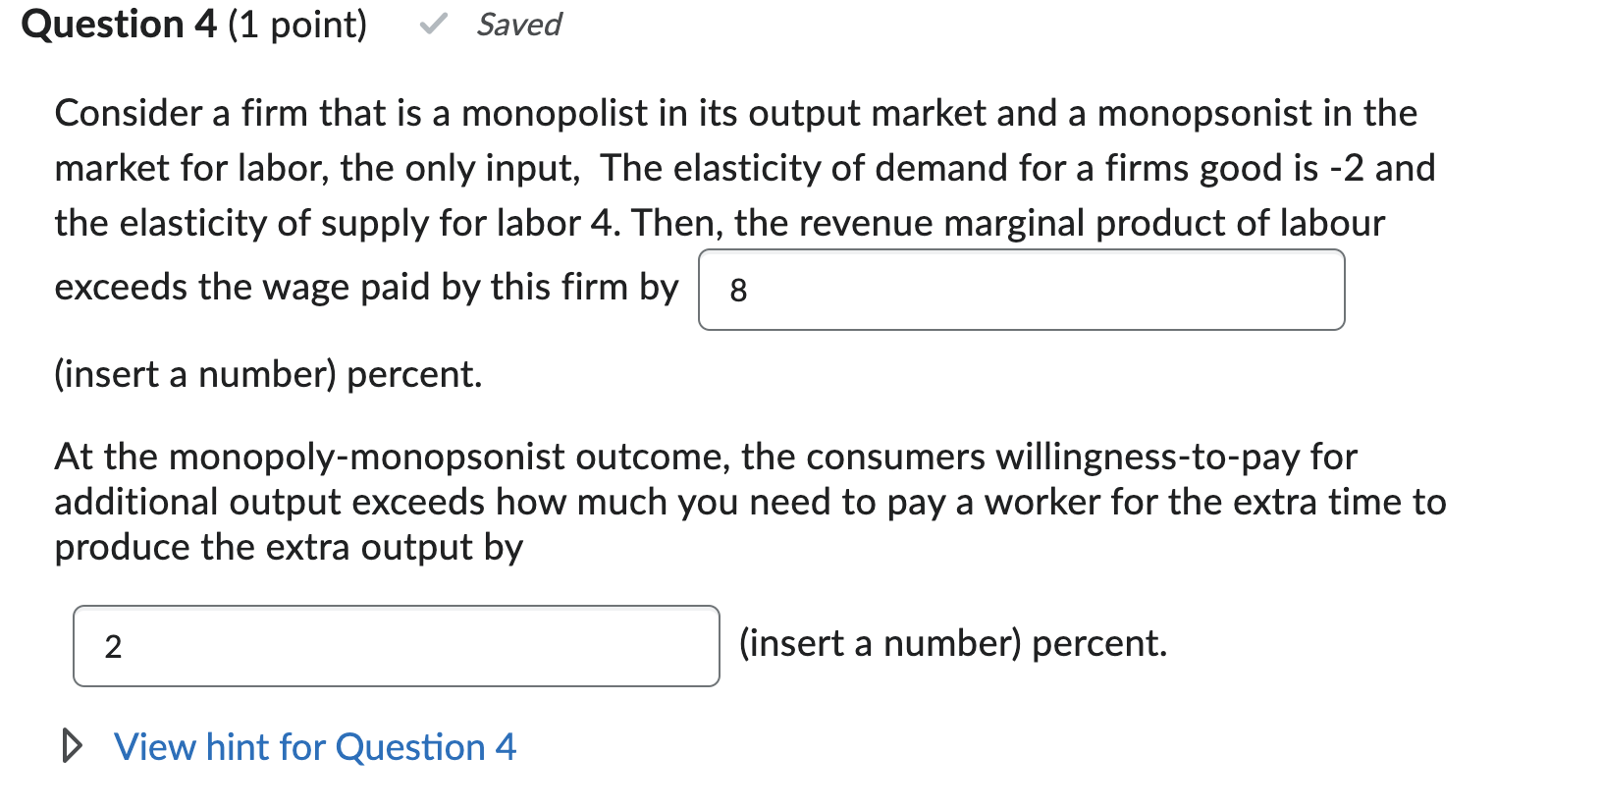The height and width of the screenshot is (809, 1602).
Task: Click the second (insert a number) percent text
Action: pyautogui.click(x=952, y=643)
